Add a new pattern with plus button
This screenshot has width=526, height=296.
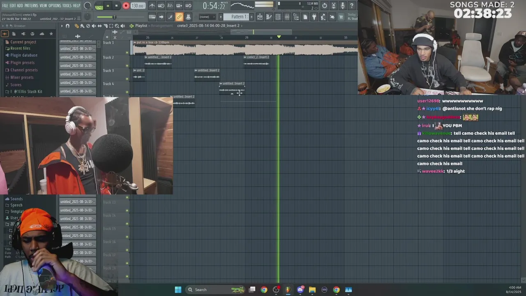(x=251, y=17)
